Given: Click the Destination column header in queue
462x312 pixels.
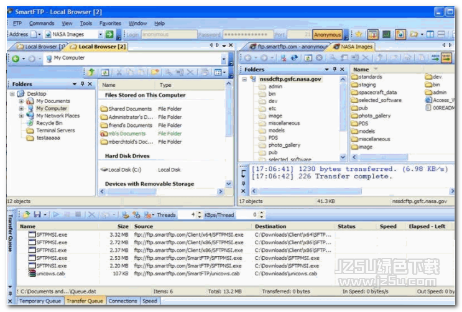Looking at the screenshot, I should (x=293, y=226).
